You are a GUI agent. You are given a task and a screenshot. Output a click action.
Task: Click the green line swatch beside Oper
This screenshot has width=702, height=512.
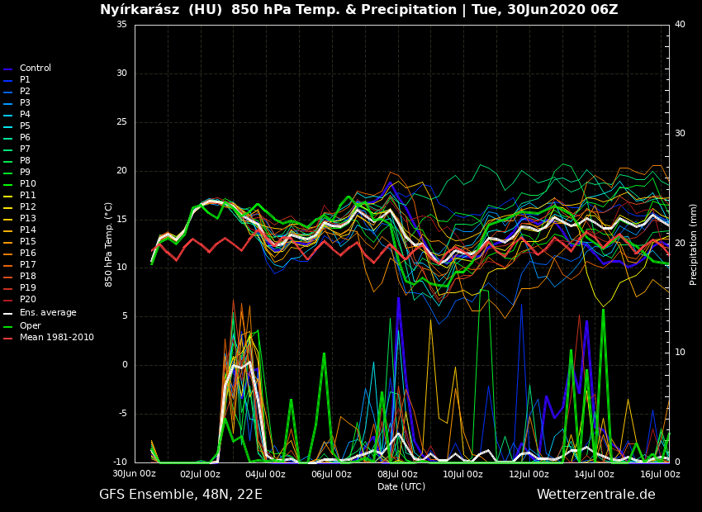click(8, 327)
